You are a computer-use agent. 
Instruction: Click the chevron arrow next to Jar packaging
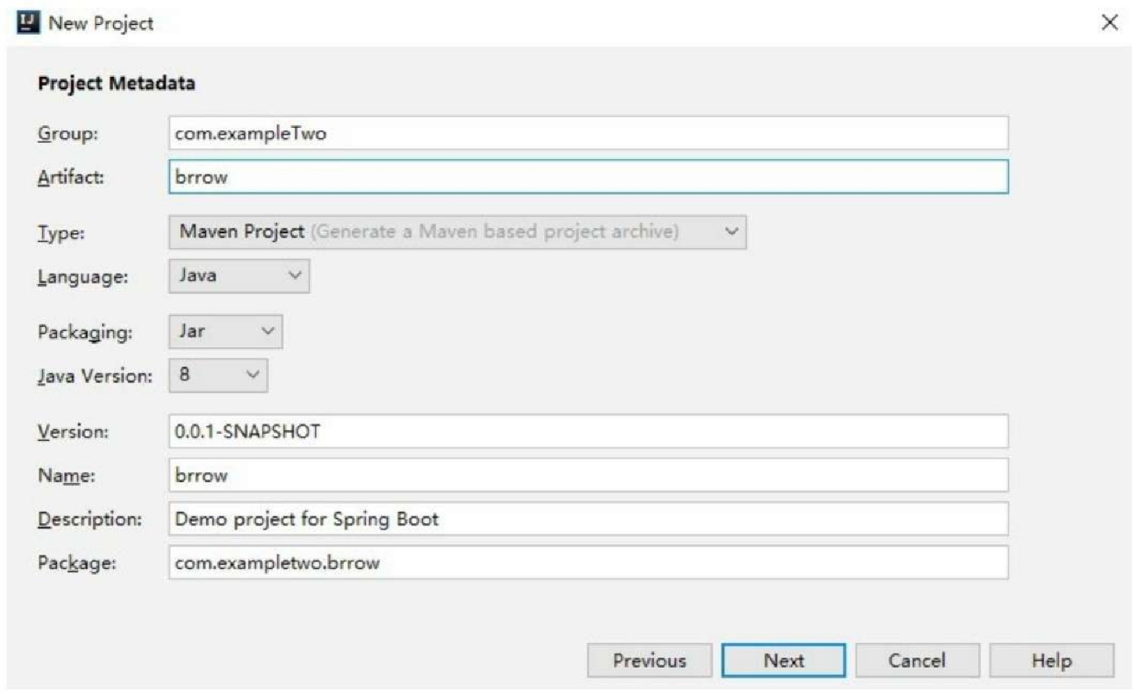tap(268, 331)
